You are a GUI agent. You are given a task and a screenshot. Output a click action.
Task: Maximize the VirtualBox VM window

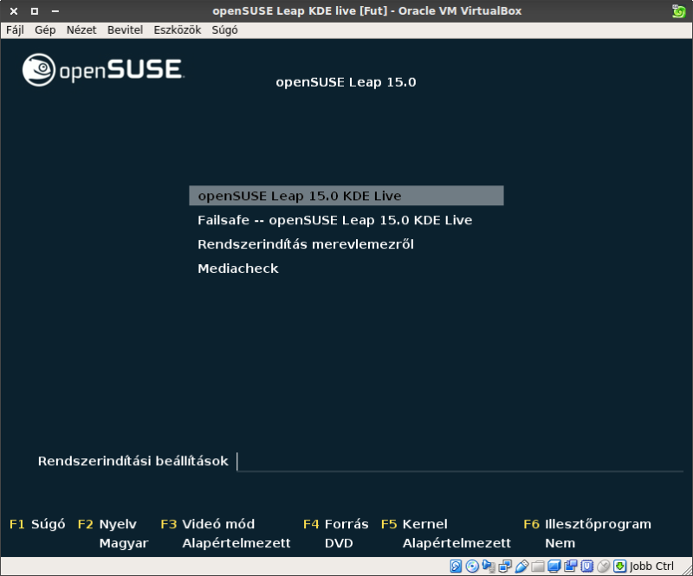coord(35,11)
